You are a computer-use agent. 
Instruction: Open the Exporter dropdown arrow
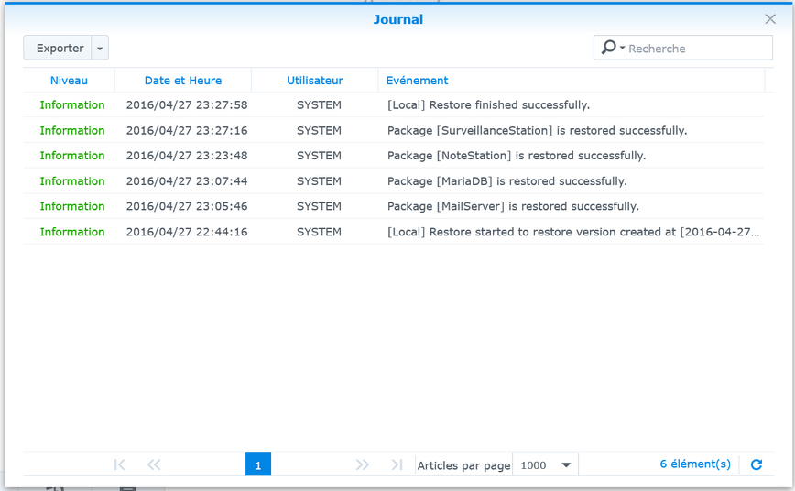[x=100, y=49]
